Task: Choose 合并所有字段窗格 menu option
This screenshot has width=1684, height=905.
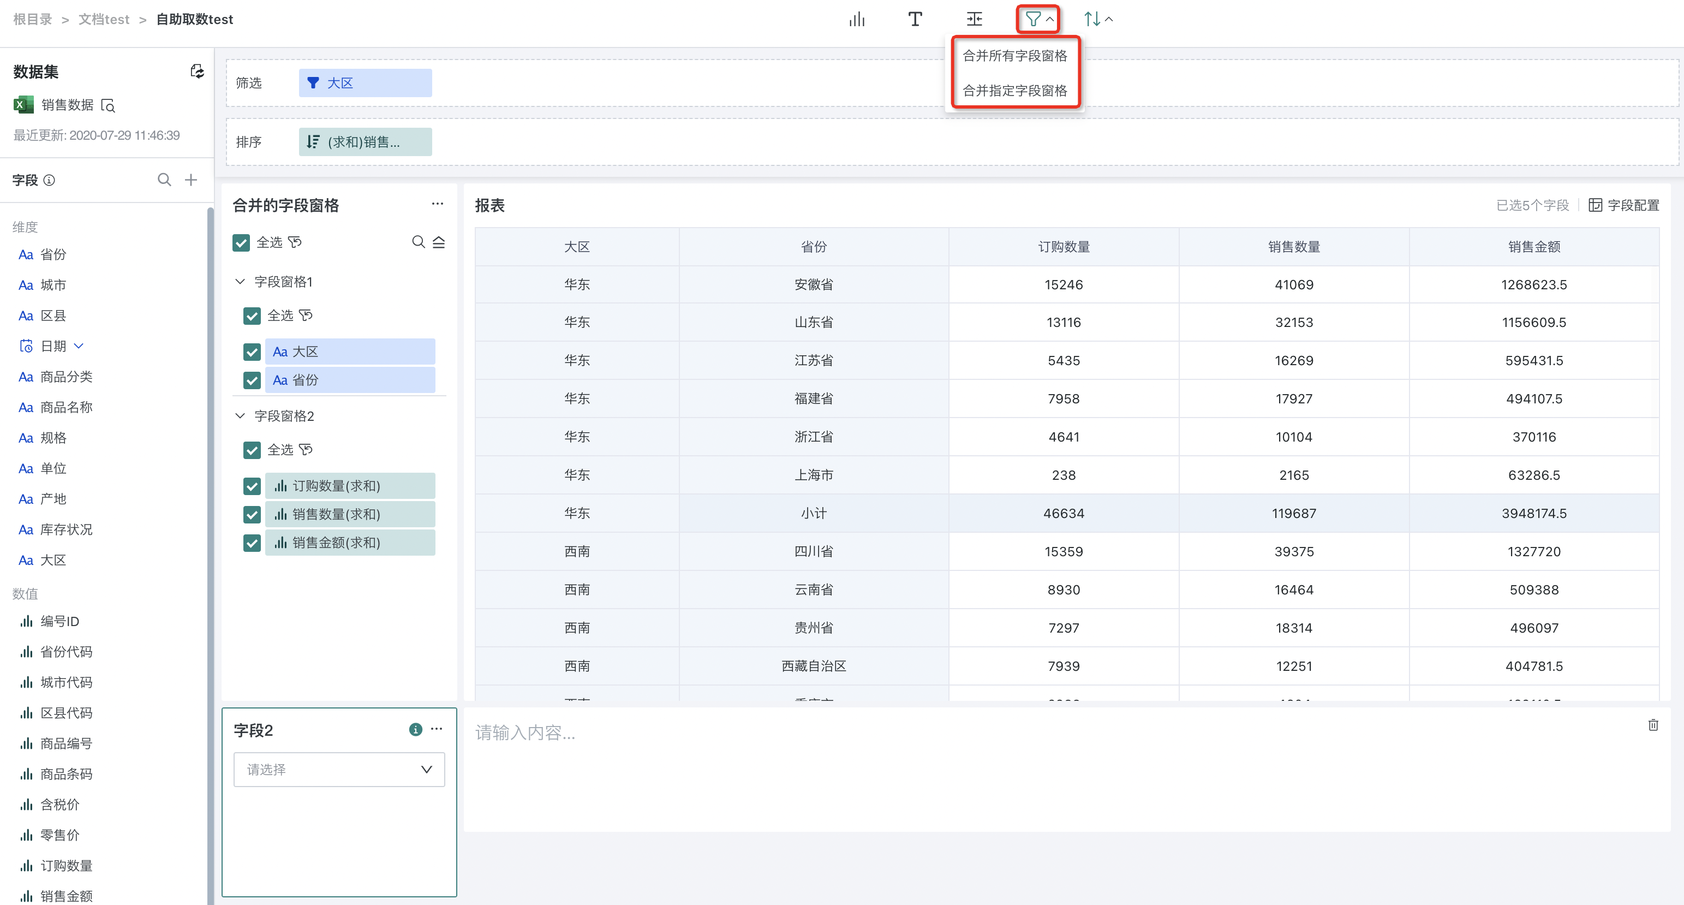Action: coord(1014,56)
